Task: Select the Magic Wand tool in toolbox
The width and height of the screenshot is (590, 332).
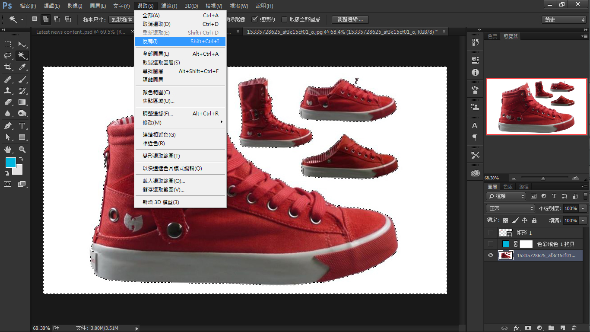Action: click(x=22, y=55)
